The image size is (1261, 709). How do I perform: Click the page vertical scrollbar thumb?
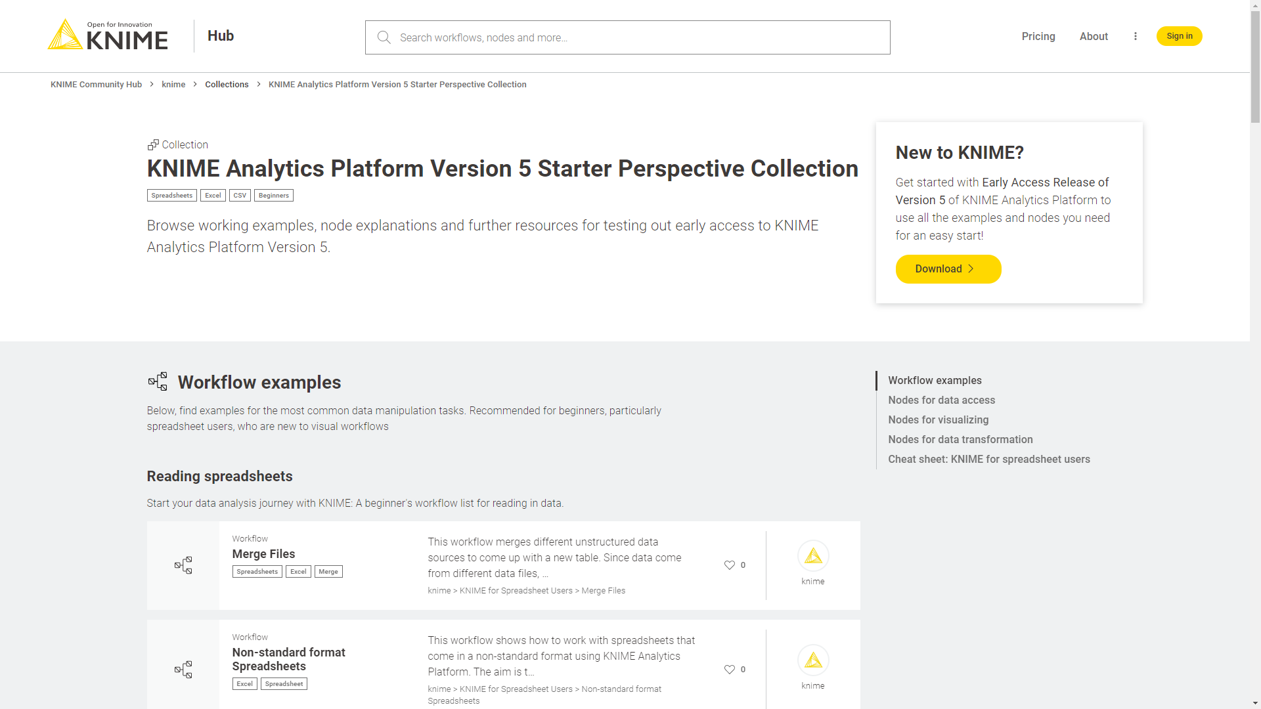point(1255,66)
